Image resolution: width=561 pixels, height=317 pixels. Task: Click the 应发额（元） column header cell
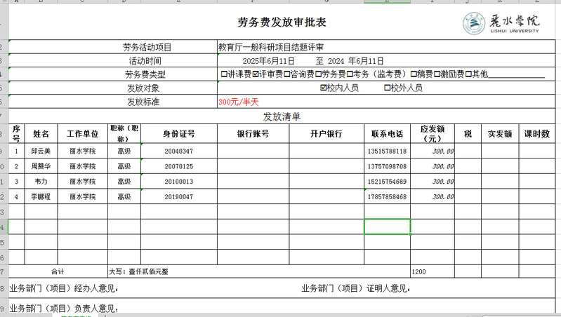coord(433,134)
